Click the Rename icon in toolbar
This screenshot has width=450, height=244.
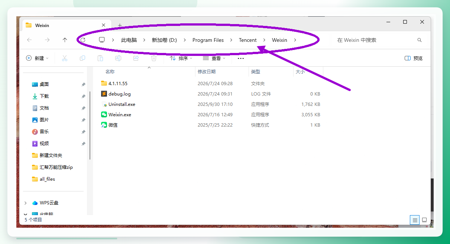[118, 58]
